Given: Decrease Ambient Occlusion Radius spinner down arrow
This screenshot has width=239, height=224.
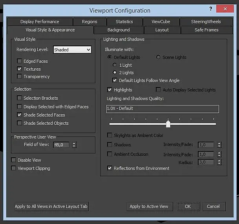Looking at the screenshot, I should 219,164.
